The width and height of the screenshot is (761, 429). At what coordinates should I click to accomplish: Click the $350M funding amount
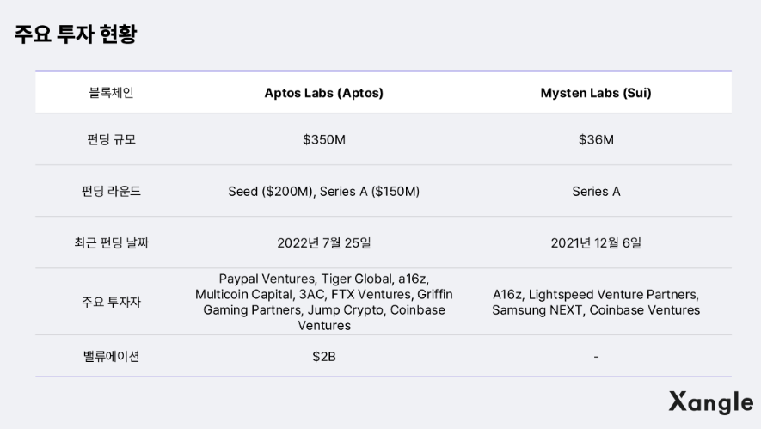pos(323,139)
